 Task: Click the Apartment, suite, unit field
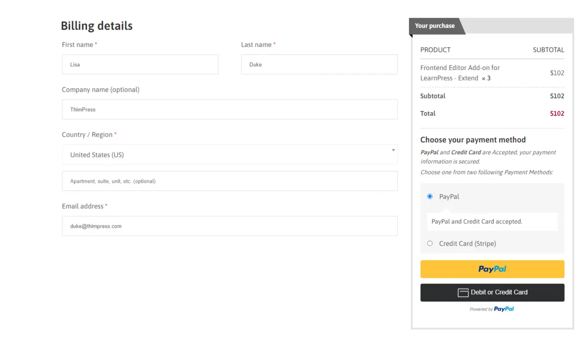click(229, 181)
